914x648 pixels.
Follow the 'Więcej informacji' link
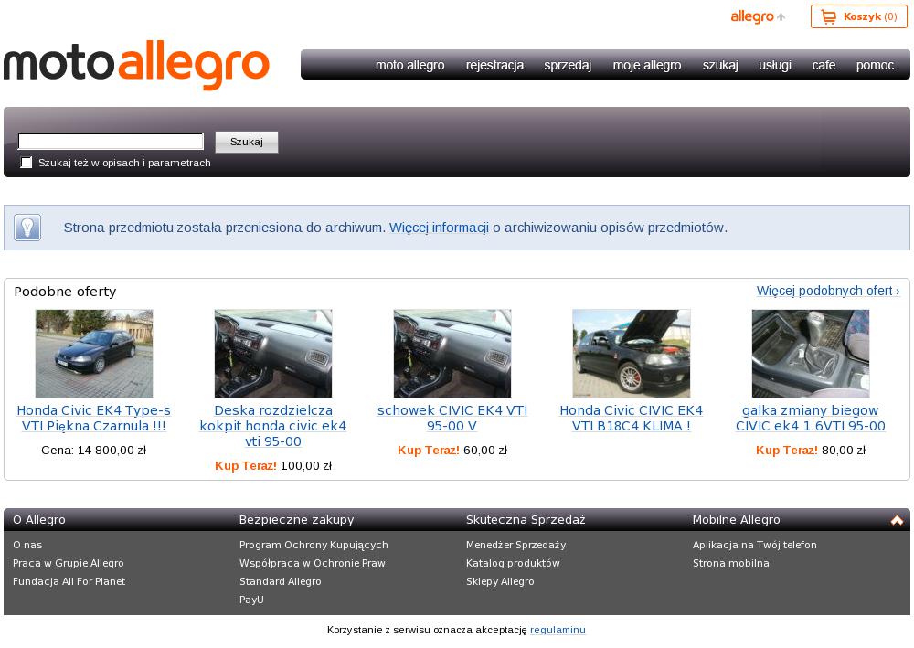click(439, 228)
